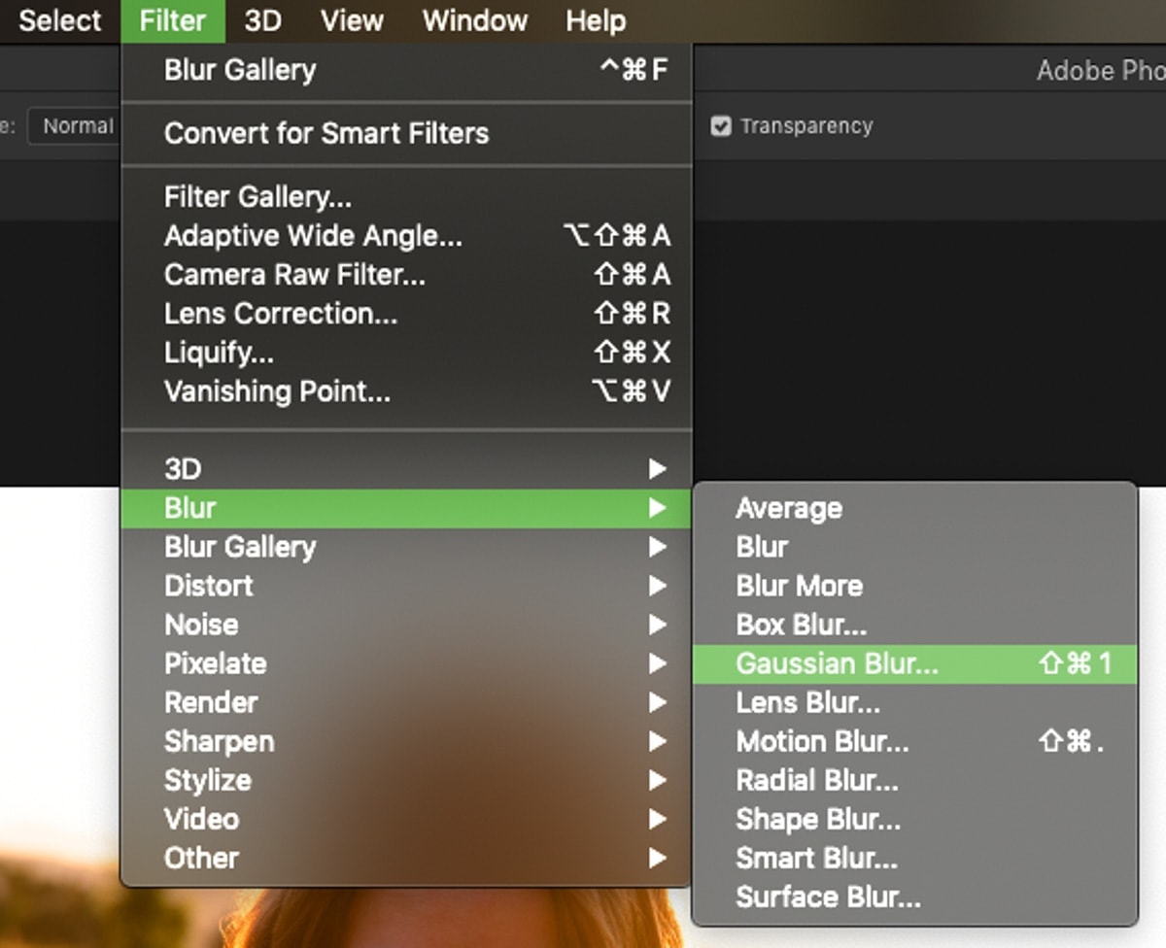This screenshot has height=948, width=1166.
Task: Expand the Noise submenu
Action: pyautogui.click(x=406, y=625)
